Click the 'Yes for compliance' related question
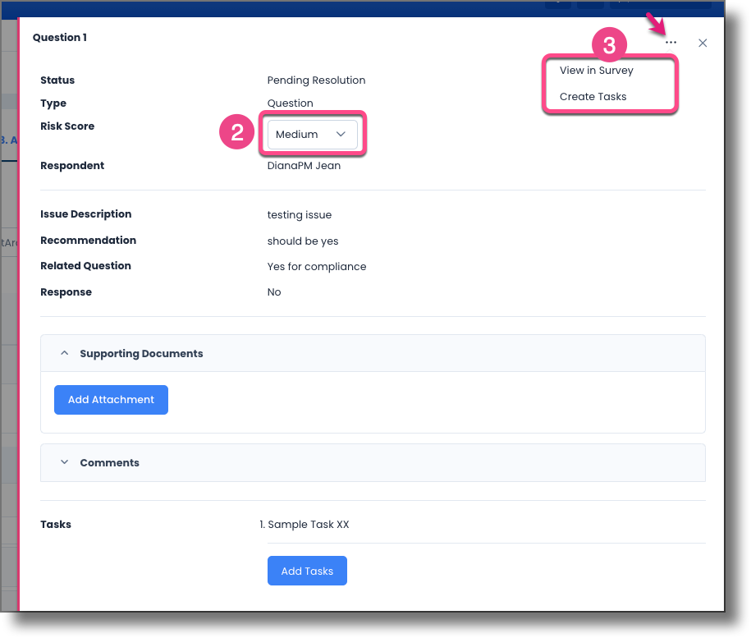The image size is (751, 638). 317,266
